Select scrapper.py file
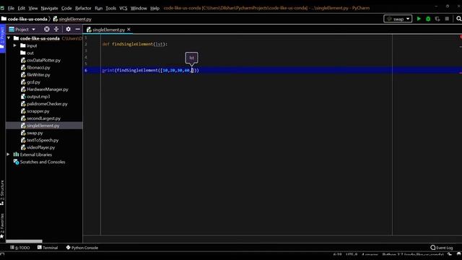 pyautogui.click(x=38, y=111)
